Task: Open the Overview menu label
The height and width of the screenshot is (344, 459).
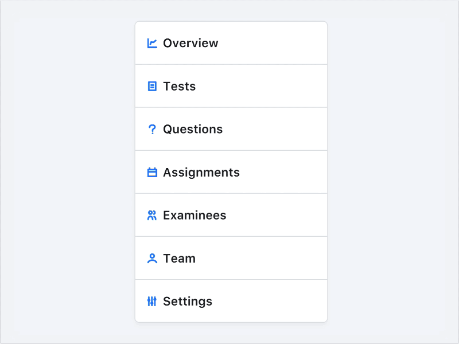Action: 190,43
